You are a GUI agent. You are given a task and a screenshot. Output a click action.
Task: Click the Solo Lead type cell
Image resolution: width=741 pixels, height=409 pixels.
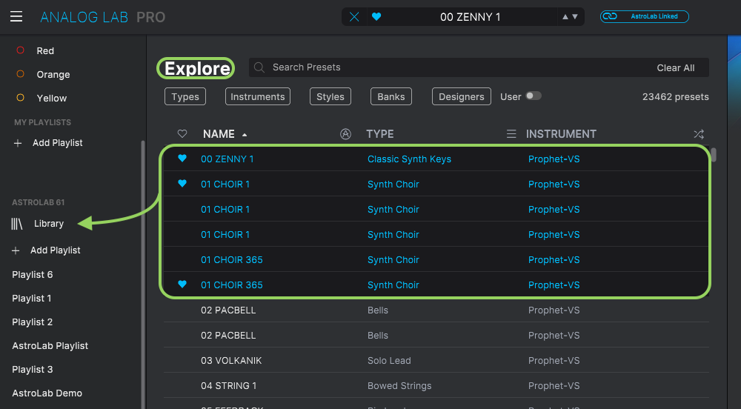click(x=389, y=360)
